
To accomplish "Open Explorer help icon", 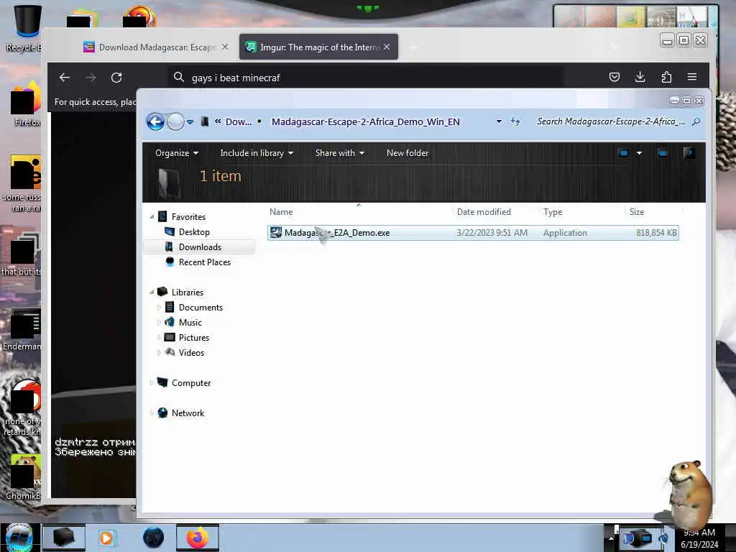I will point(689,153).
